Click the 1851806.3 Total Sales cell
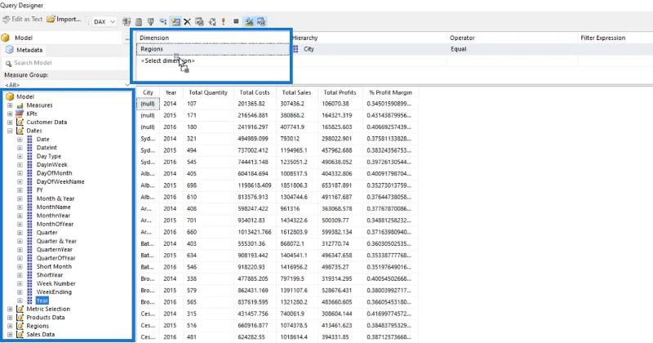Screen dimensions: 653x343 [x=296, y=185]
